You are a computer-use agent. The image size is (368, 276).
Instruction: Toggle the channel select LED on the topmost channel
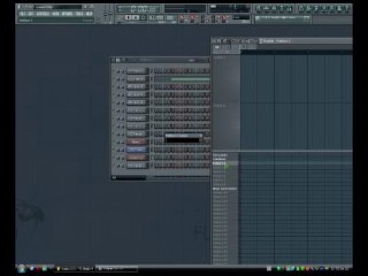[x=152, y=71]
